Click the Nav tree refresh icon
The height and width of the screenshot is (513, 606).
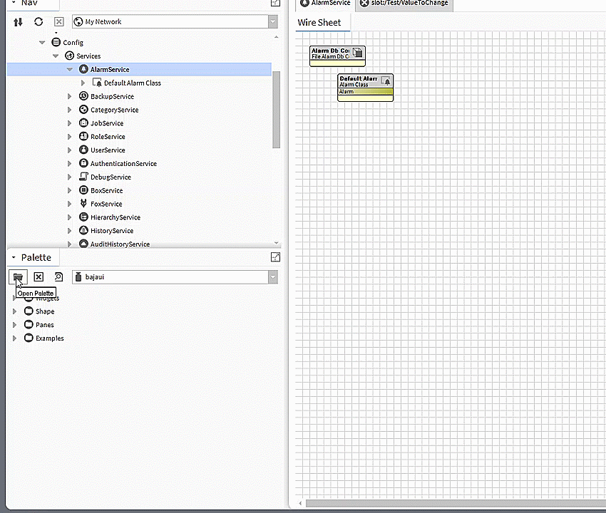click(x=38, y=22)
